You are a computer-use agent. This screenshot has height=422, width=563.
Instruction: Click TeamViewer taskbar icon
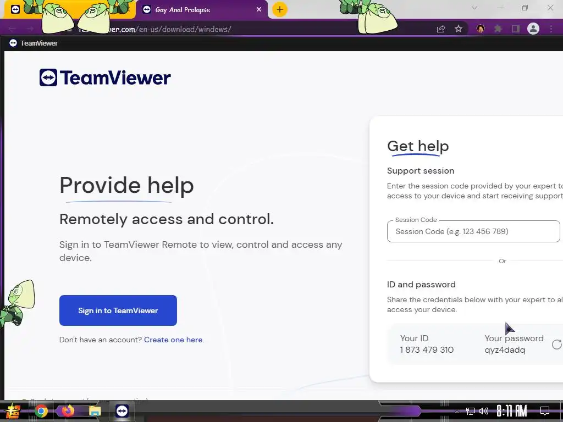(x=122, y=411)
